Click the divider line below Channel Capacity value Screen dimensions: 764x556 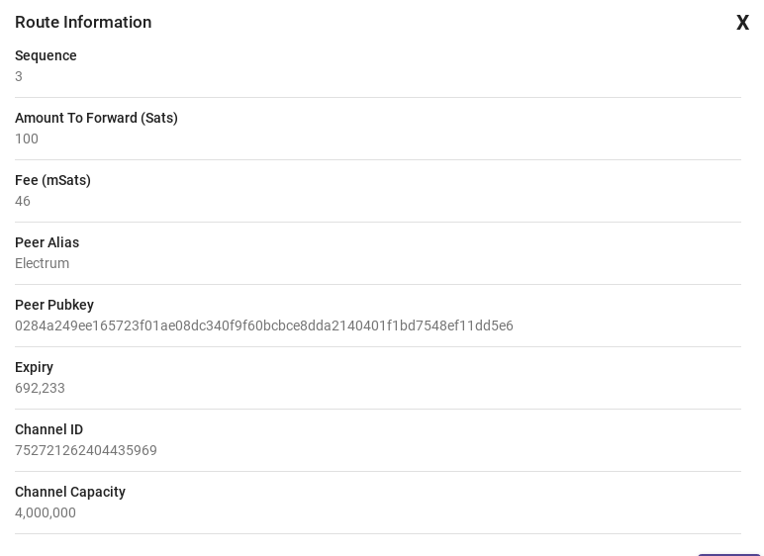pos(378,533)
